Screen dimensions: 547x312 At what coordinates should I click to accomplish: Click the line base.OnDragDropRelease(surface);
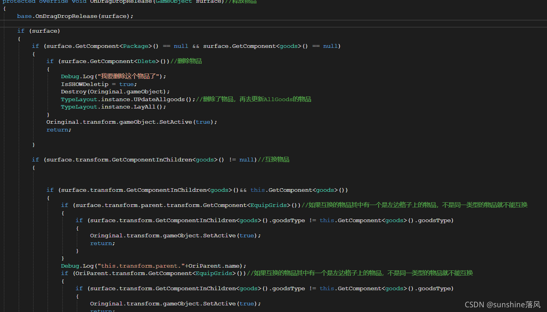click(x=75, y=16)
